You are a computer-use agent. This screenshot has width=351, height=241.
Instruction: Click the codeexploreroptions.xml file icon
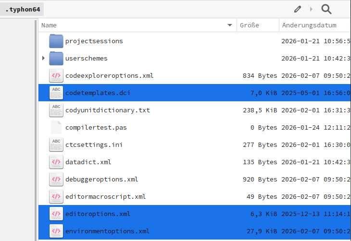56,76
